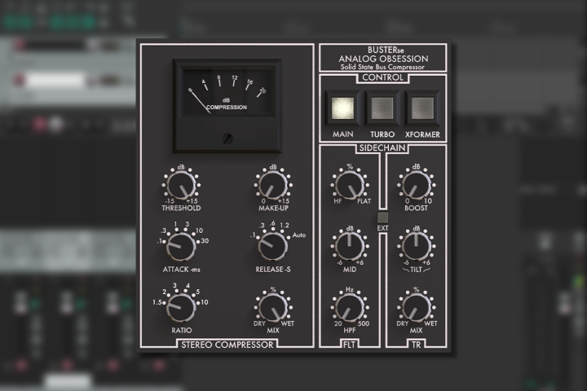Click the RATIO knob

coord(181,308)
